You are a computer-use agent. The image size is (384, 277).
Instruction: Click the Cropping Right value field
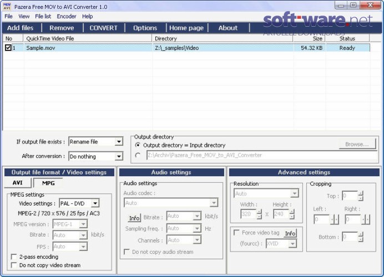(x=353, y=219)
